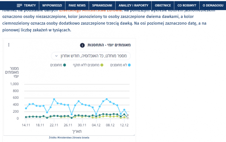The width and height of the screenshot is (226, 142).
Task: Click the info icon beside the chart title
Action: (x=82, y=45)
